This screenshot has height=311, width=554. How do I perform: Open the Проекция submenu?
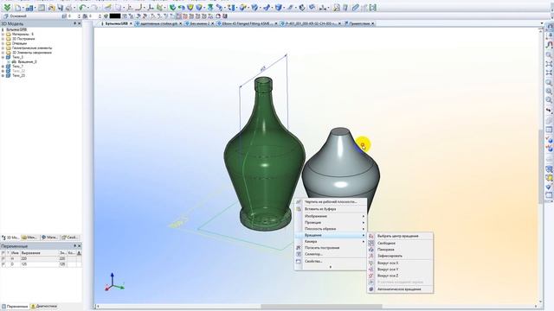[x=331, y=223]
